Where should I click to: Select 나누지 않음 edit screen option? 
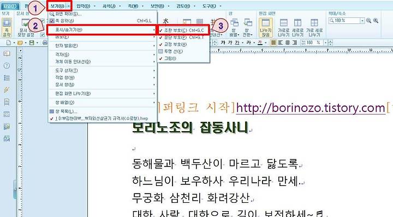pos(266,28)
